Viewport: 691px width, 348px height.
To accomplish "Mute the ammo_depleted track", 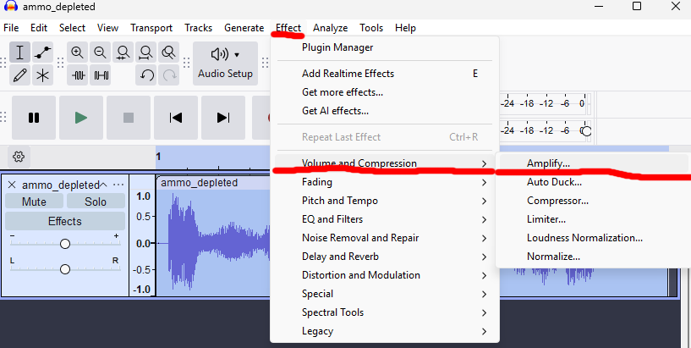I will (x=34, y=202).
